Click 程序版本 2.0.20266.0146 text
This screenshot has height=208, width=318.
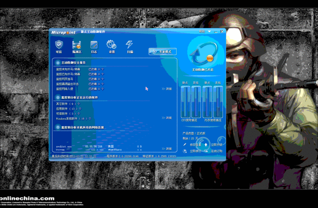point(123,156)
